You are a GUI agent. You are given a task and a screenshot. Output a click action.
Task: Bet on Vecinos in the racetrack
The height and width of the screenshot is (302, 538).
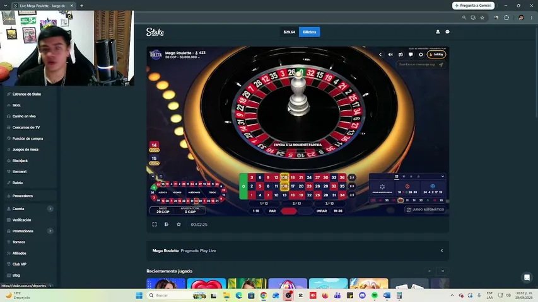[177, 193]
